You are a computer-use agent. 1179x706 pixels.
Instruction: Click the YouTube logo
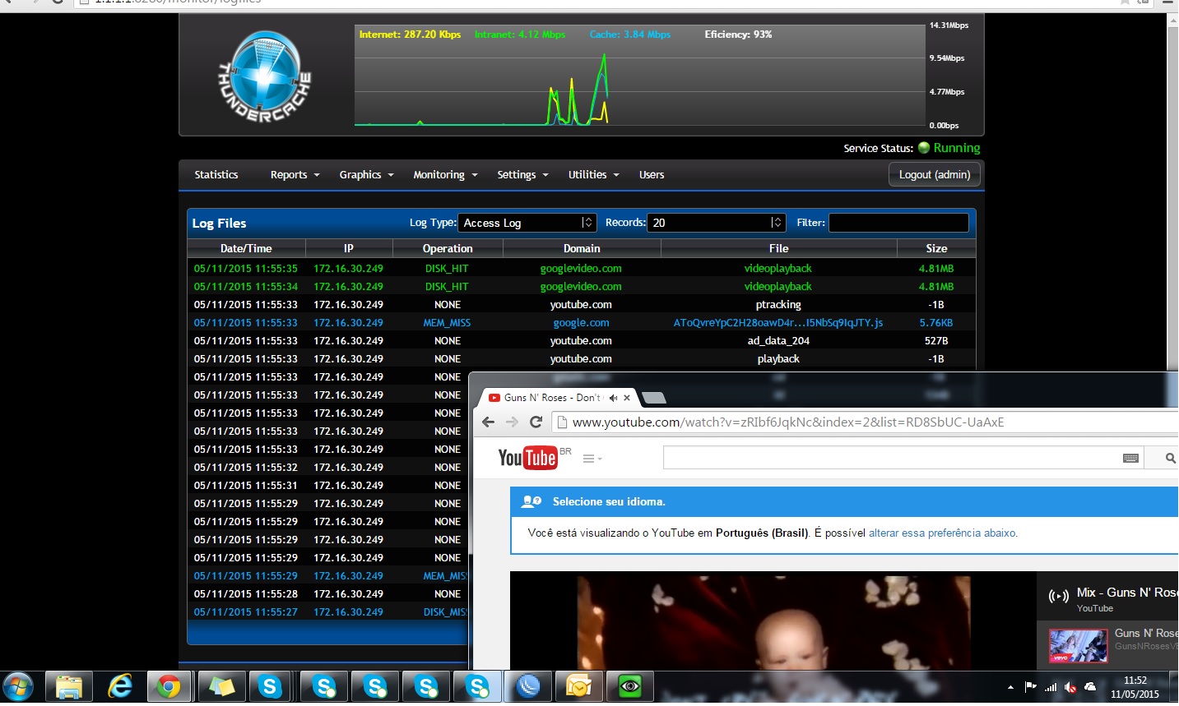[x=528, y=458]
